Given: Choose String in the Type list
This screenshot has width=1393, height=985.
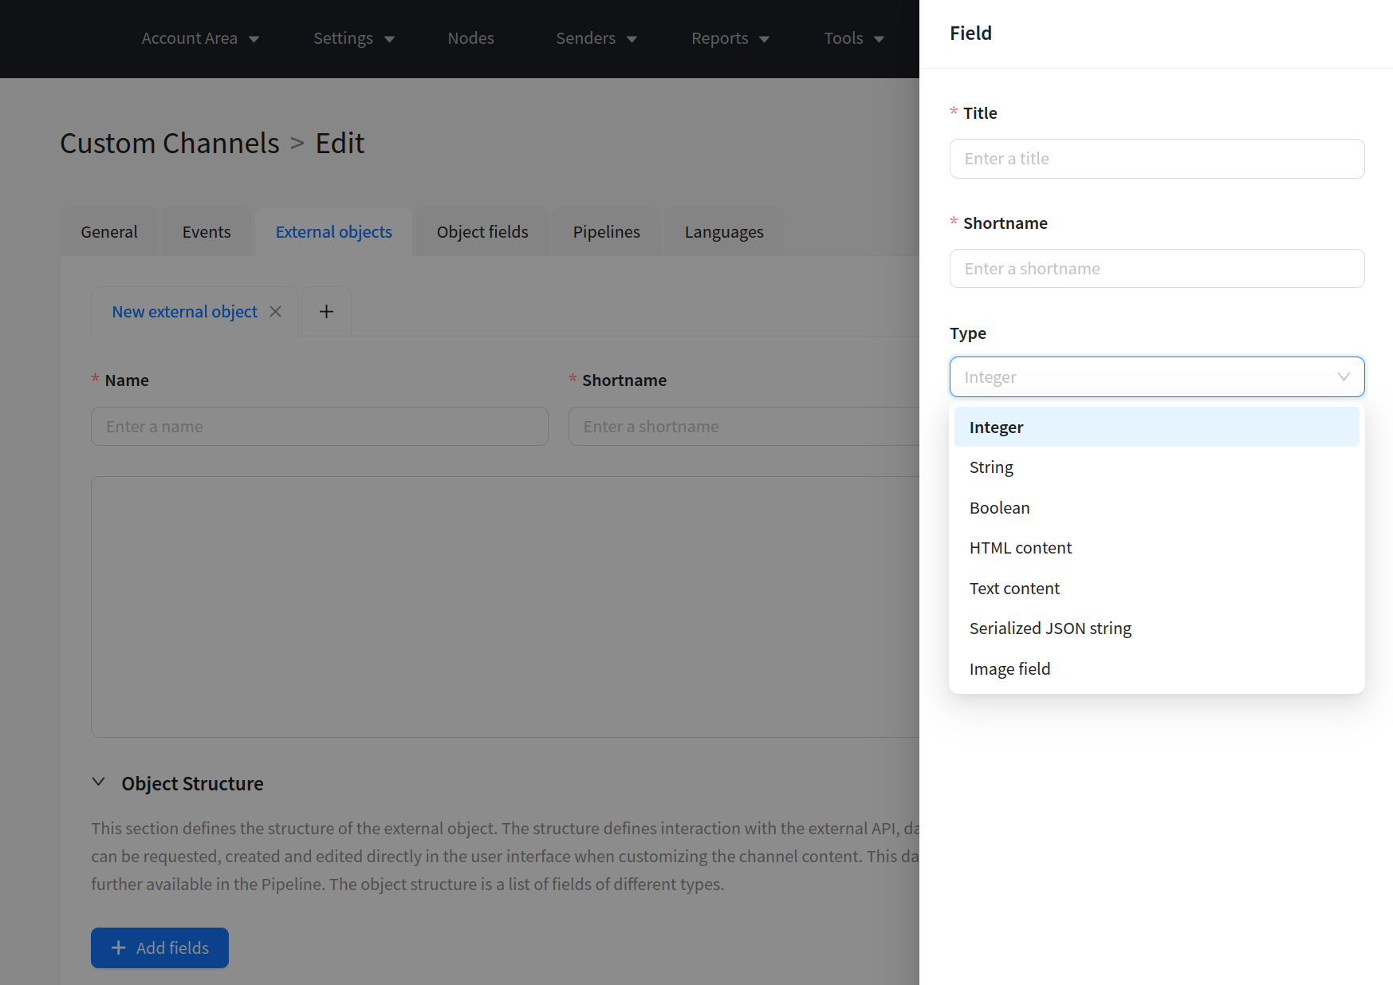Looking at the screenshot, I should click(x=1157, y=467).
